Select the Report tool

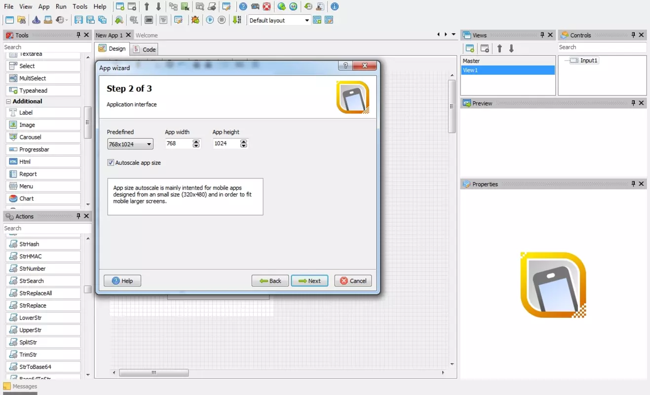coord(43,174)
